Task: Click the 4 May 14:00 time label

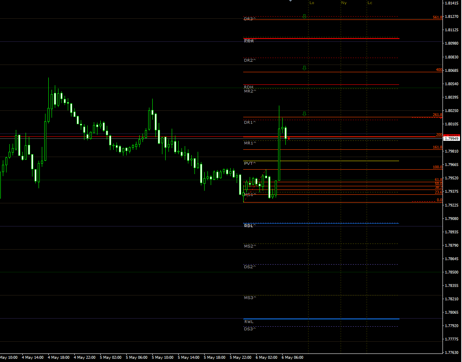Action: [x=33, y=358]
